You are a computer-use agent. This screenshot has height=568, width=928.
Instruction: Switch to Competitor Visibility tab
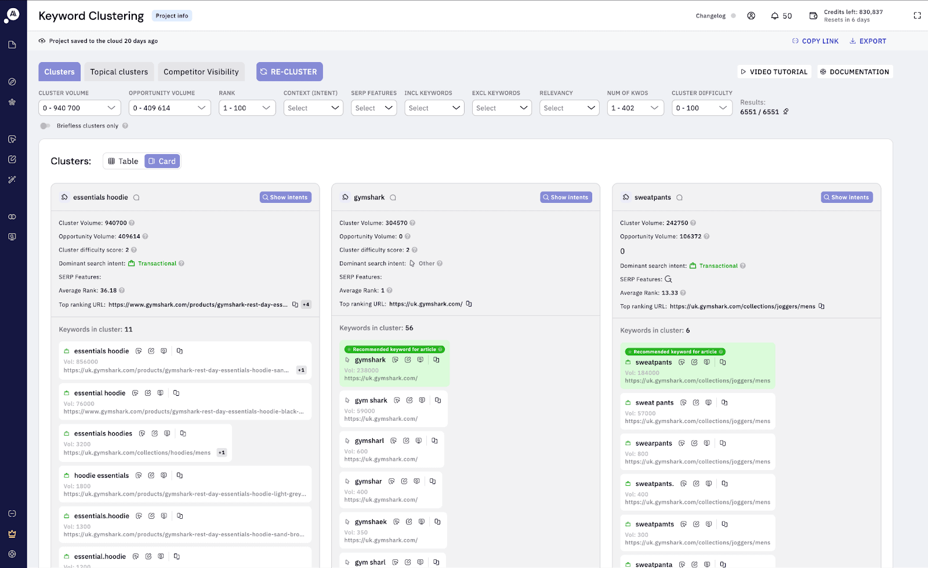coord(201,72)
